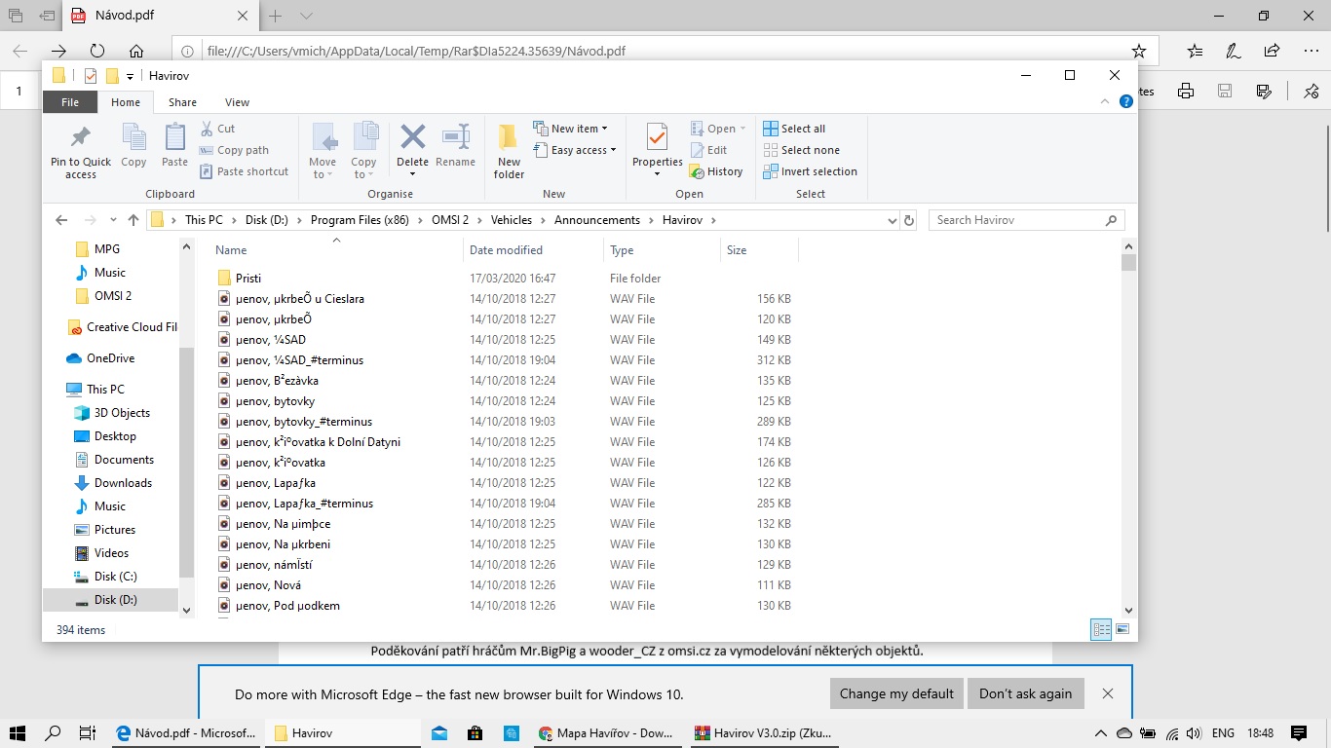Open Properties in the ribbon

point(657,146)
